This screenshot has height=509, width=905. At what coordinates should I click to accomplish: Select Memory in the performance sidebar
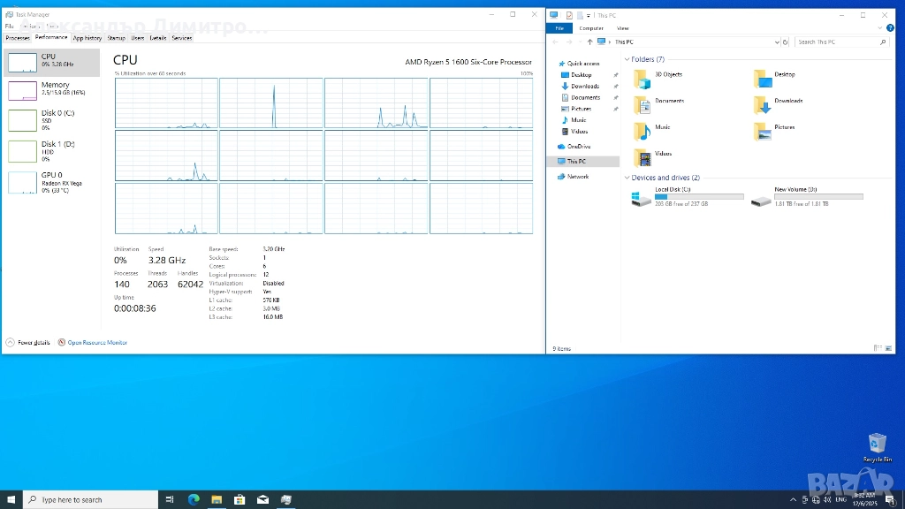click(x=55, y=88)
